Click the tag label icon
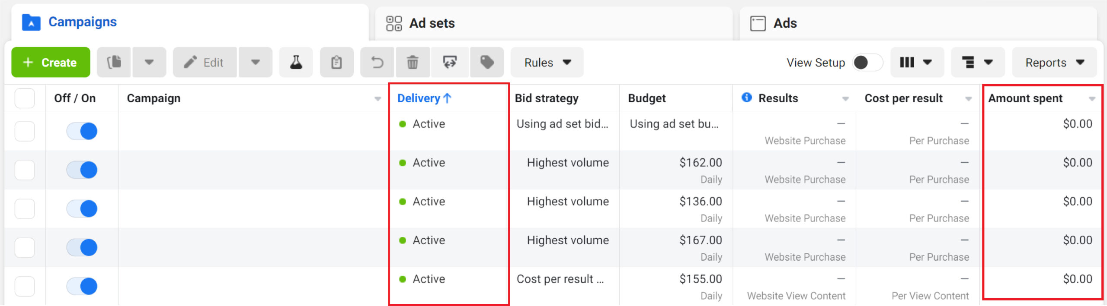 tap(487, 63)
